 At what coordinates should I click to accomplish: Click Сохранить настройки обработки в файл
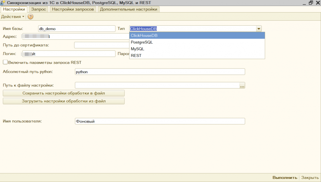click(x=64, y=93)
